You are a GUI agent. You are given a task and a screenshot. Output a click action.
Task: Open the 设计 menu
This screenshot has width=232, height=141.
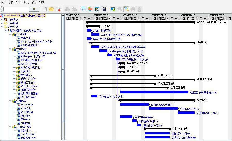3,2
